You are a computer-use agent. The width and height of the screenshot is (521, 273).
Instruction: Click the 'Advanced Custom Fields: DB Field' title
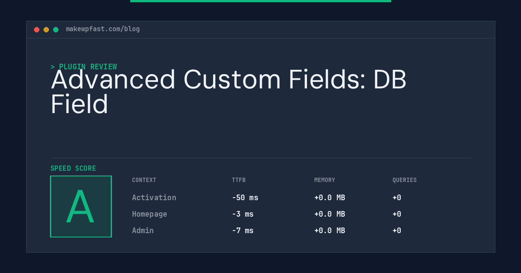(228, 92)
